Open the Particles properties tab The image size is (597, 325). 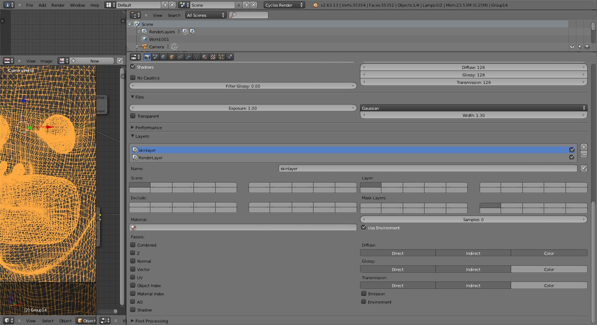pos(221,57)
